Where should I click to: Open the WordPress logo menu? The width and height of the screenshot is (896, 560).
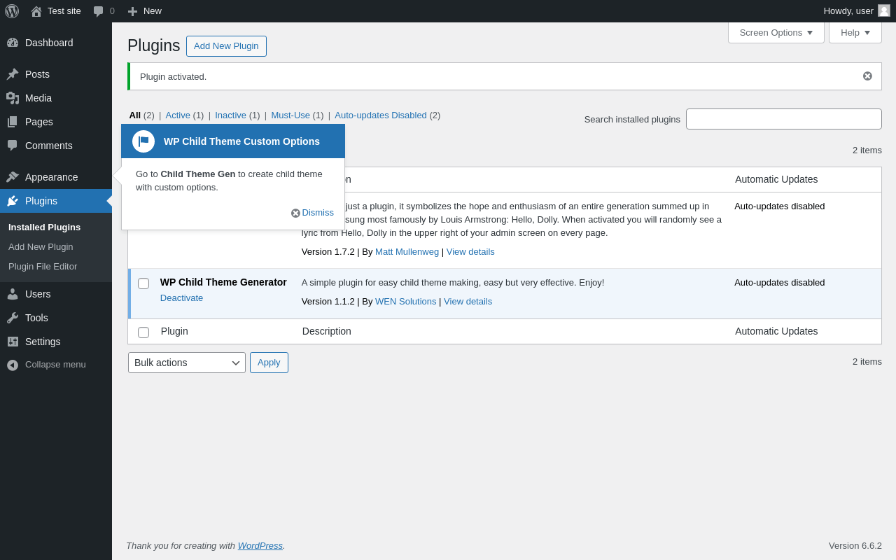12,11
